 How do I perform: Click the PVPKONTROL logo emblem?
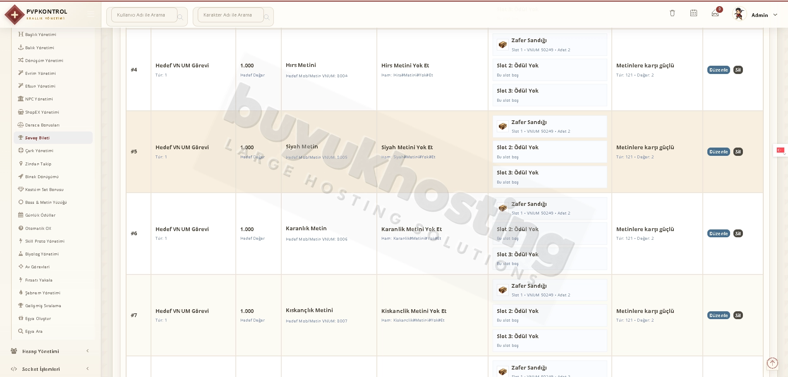point(14,15)
